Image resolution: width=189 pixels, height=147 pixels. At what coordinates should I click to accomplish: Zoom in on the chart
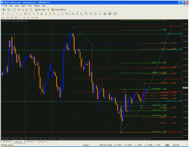point(86,14)
